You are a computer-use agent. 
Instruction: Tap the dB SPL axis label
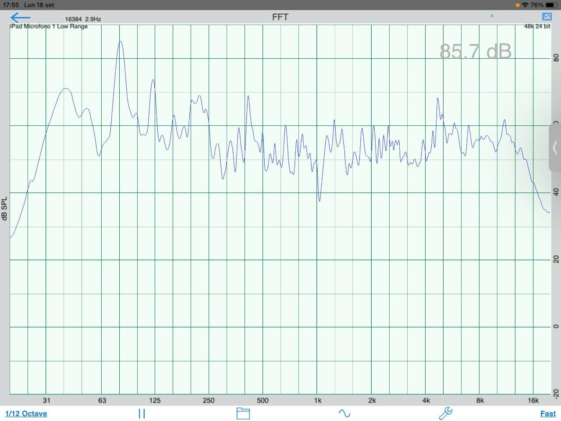(4, 209)
